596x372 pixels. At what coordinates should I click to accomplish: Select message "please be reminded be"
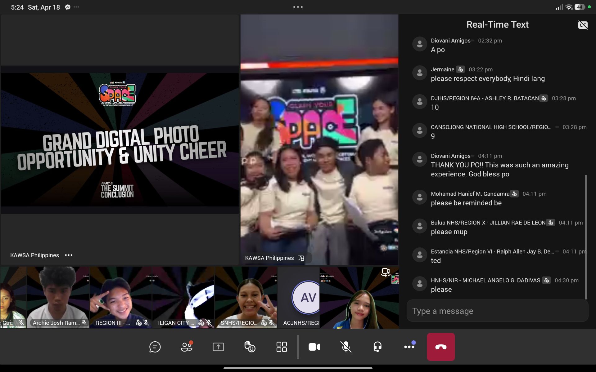pyautogui.click(x=466, y=203)
